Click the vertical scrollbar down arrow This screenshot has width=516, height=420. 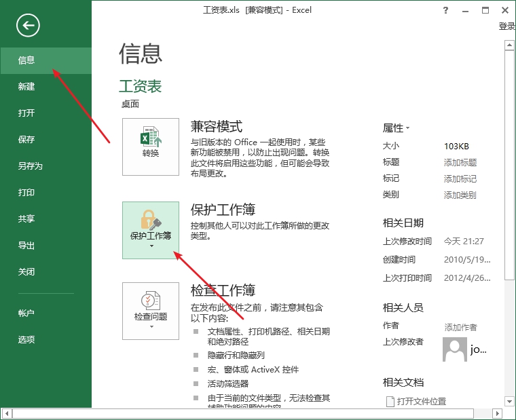tap(509, 402)
